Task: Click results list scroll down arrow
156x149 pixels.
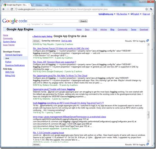Action: (x=148, y=141)
